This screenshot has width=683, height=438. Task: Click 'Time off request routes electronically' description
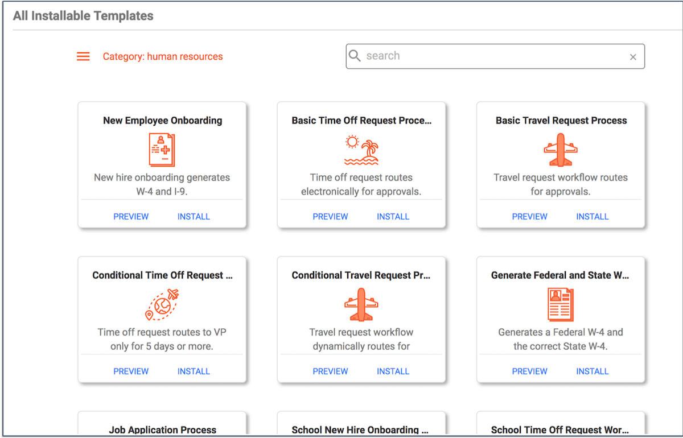point(361,184)
